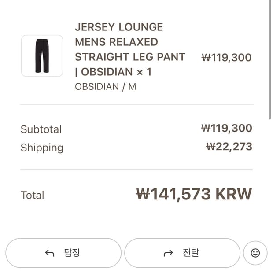This screenshot has width=273, height=273.
Task: Open the emoji reaction smiley icon
Action: click(255, 253)
